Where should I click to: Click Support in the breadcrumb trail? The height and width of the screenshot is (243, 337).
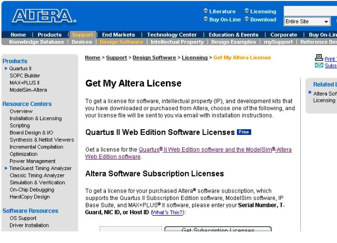pyautogui.click(x=116, y=58)
